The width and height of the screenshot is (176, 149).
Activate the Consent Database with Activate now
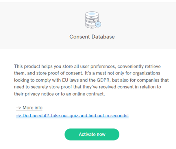92,134
